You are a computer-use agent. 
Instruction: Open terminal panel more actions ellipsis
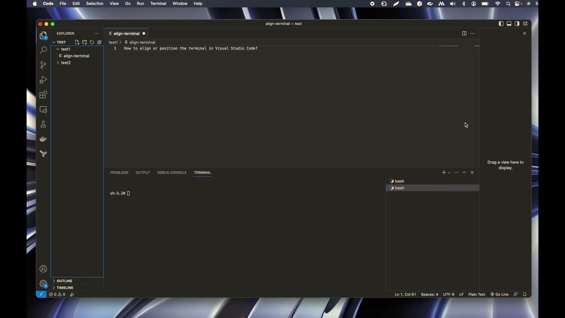click(x=456, y=173)
